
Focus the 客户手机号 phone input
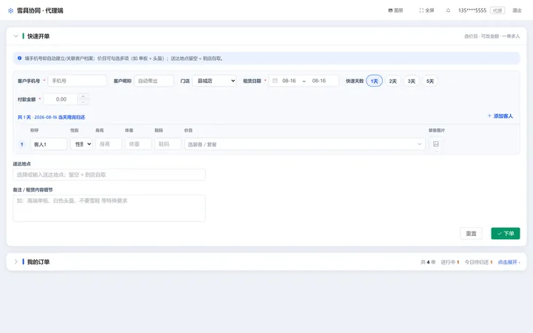pyautogui.click(x=77, y=81)
